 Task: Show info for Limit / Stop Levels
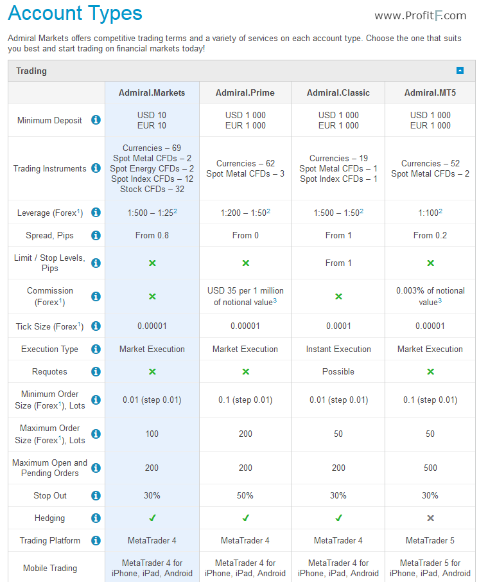coord(96,263)
